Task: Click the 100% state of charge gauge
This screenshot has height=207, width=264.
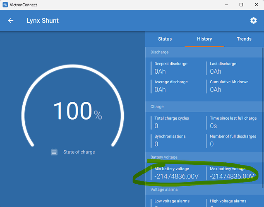Action: 77,111
